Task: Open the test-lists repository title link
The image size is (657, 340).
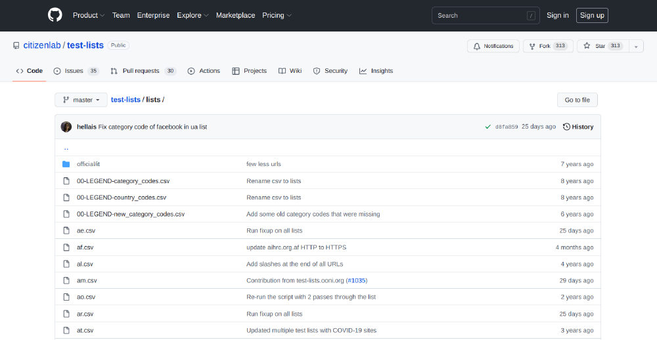Action: click(85, 45)
